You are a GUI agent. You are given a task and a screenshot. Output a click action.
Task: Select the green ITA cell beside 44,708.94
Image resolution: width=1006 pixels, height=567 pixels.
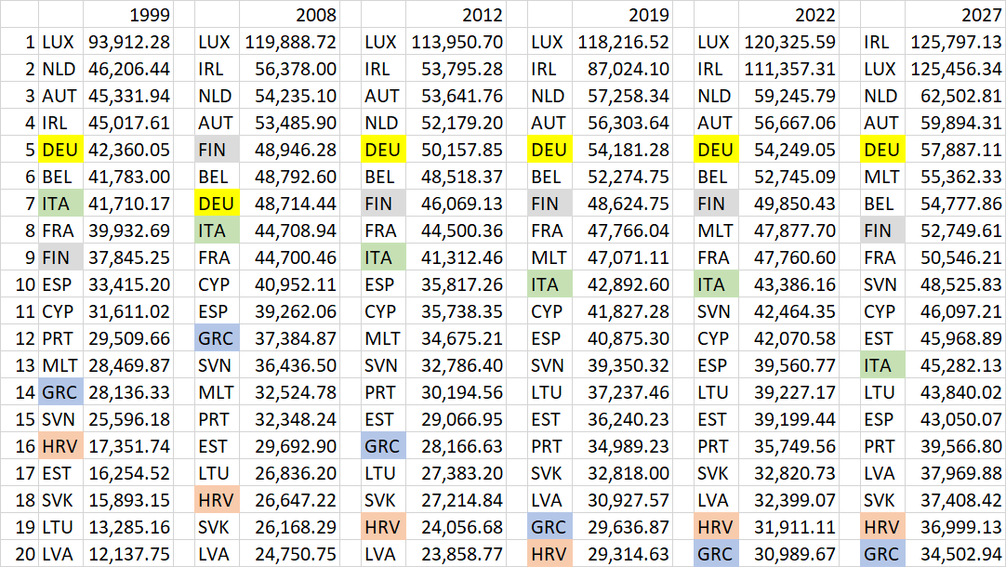coord(217,231)
